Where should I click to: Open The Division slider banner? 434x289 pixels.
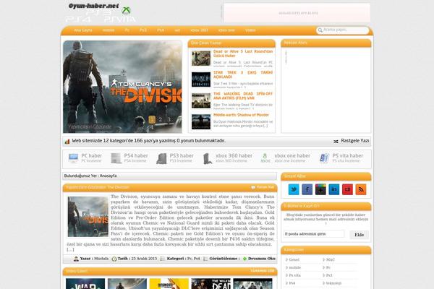tap(122, 87)
